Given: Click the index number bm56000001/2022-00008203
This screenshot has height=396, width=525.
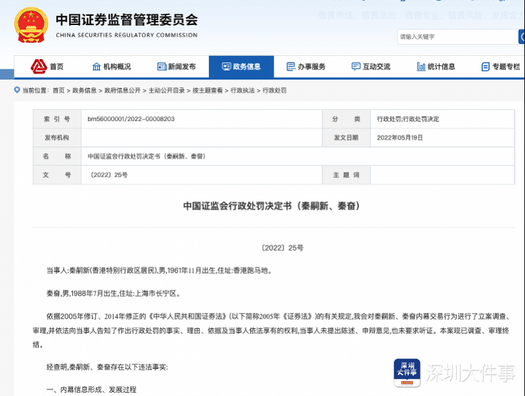Looking at the screenshot, I should point(131,119).
